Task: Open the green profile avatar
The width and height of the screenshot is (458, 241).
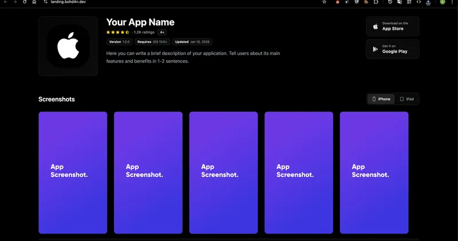Action: (x=443, y=2)
